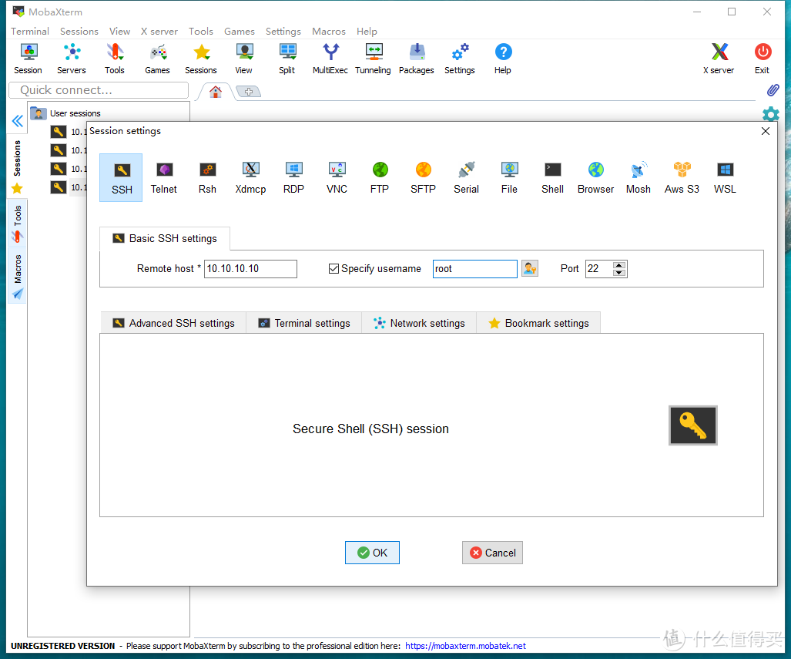791x659 pixels.
Task: Click the large SSH key icon
Action: (x=692, y=425)
